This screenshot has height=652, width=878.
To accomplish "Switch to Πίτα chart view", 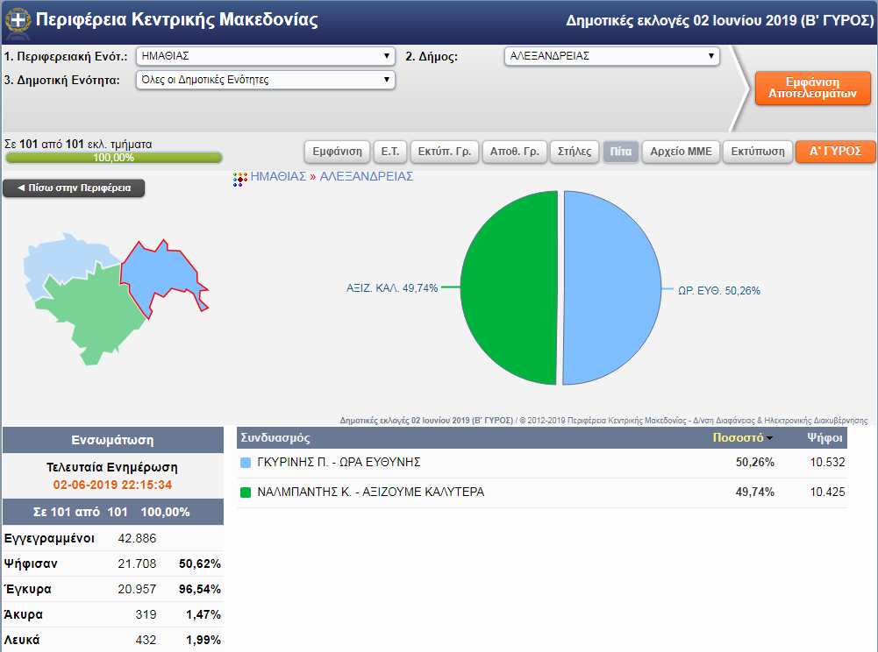I will (621, 152).
